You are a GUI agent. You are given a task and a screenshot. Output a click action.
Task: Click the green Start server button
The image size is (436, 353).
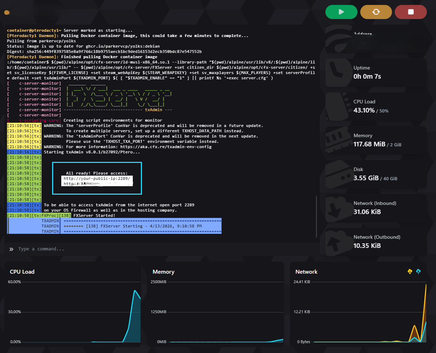341,12
